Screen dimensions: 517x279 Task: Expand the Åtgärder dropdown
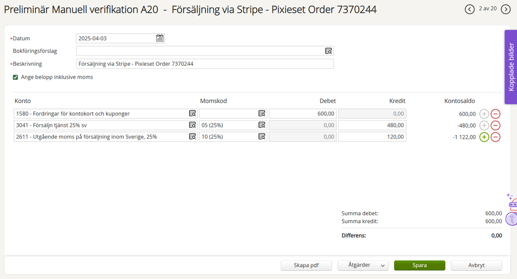click(363, 265)
